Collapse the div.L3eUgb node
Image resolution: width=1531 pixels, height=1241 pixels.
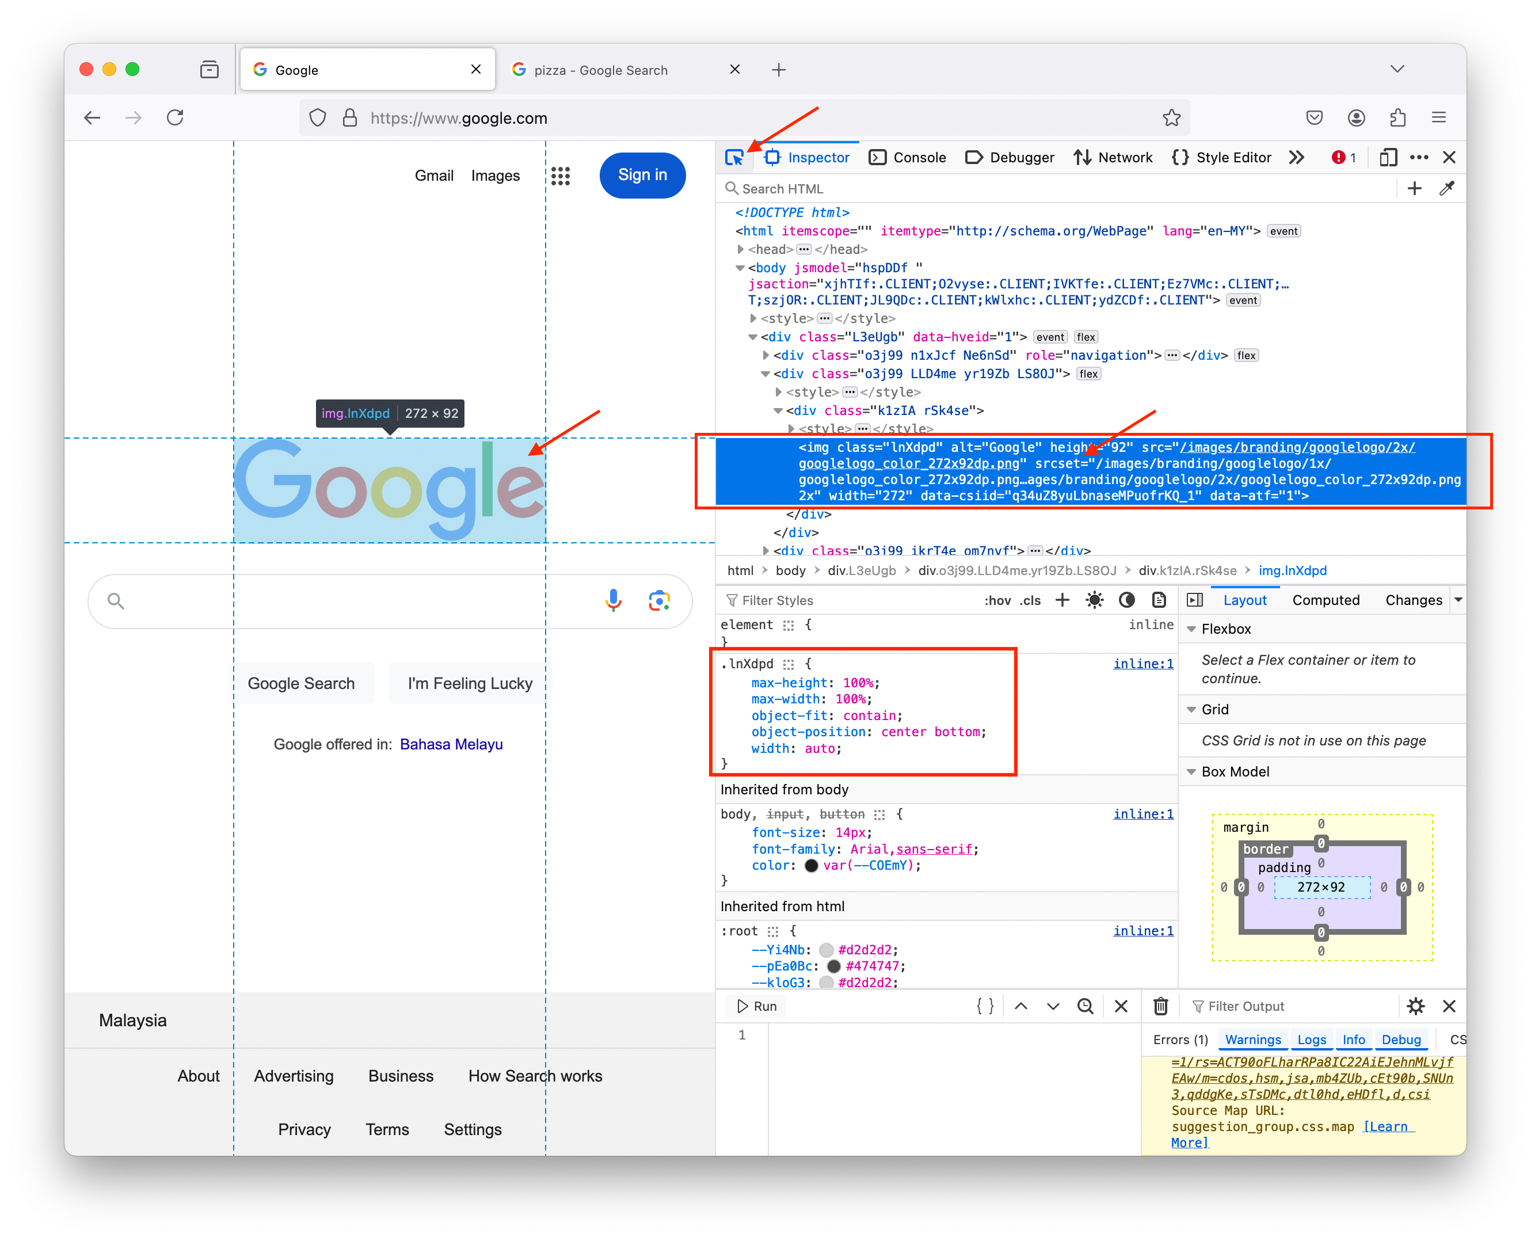pyautogui.click(x=753, y=337)
